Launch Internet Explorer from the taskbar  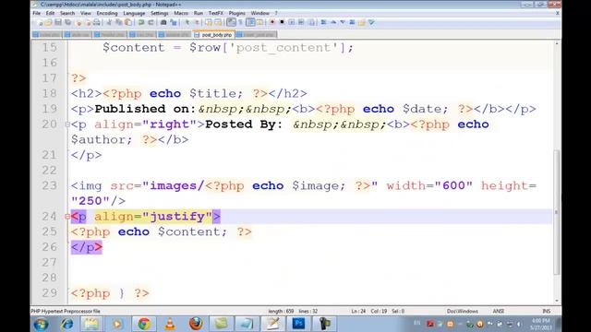click(x=67, y=324)
